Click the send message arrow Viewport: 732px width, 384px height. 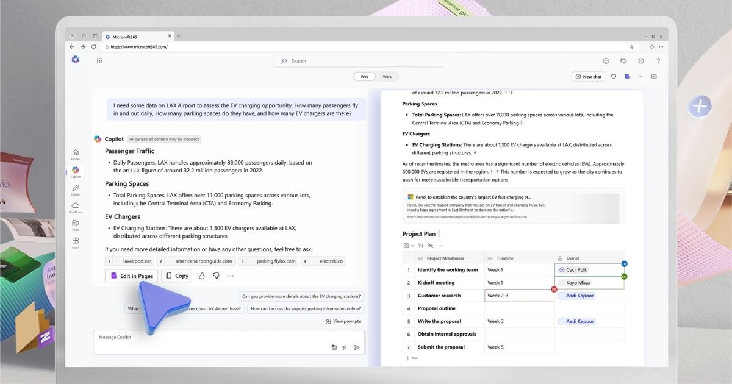pos(357,347)
